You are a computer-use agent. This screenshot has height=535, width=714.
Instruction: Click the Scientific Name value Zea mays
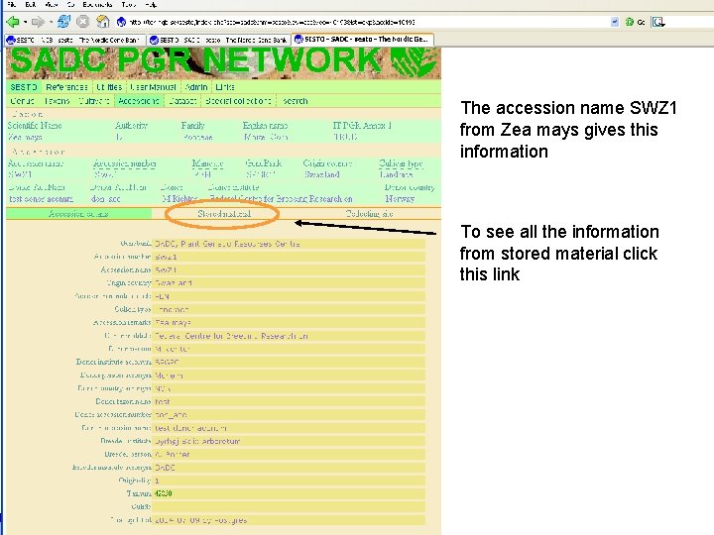(25, 137)
